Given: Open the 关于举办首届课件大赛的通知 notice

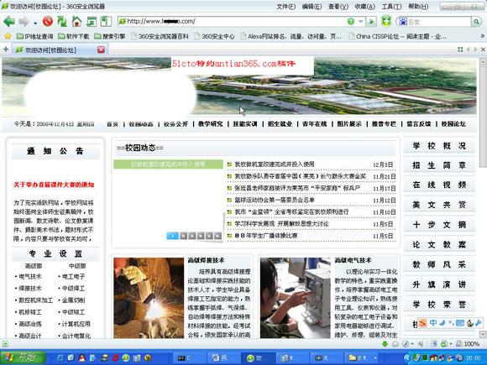Looking at the screenshot, I should tap(54, 185).
